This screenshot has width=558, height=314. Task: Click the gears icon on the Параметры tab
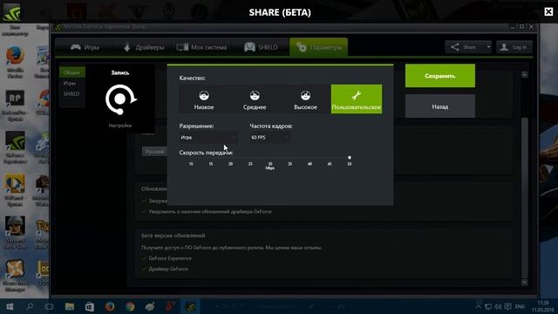[x=302, y=47]
